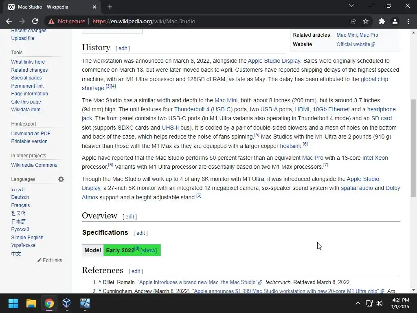Open the Intel Xeon link
Screen dimensions: 417x313
coord(375,158)
